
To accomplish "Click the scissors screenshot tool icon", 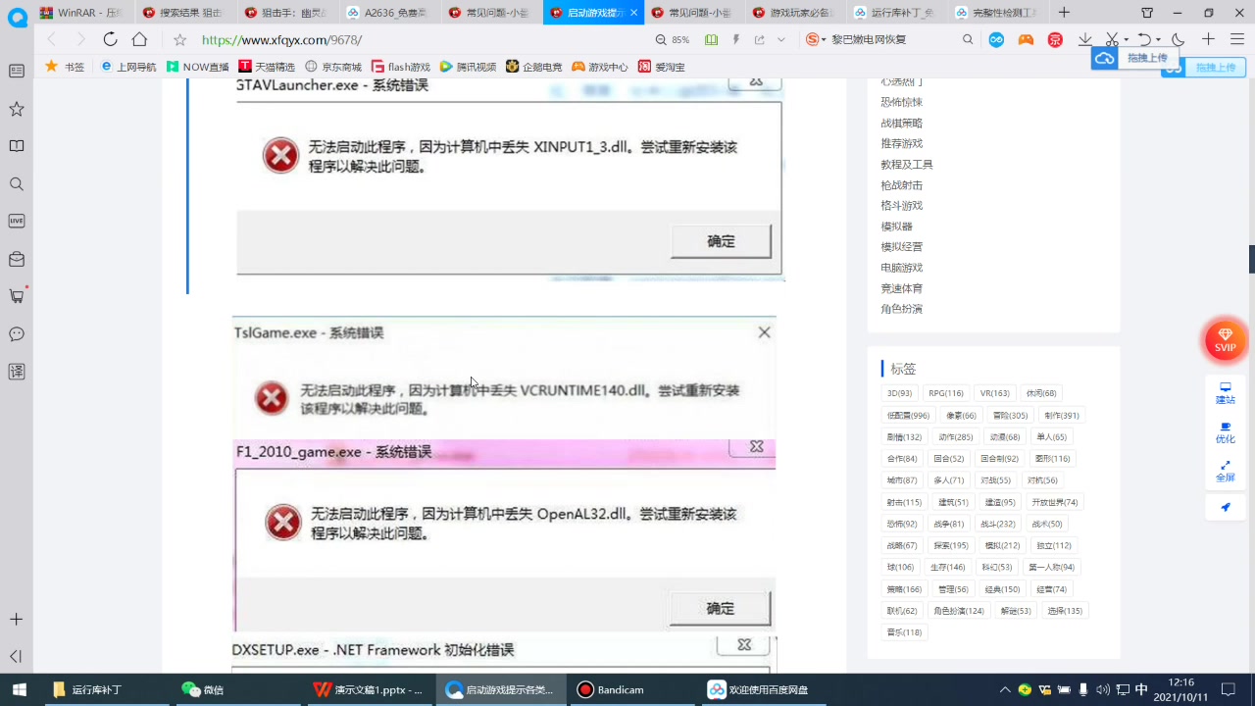I will click(x=1111, y=39).
